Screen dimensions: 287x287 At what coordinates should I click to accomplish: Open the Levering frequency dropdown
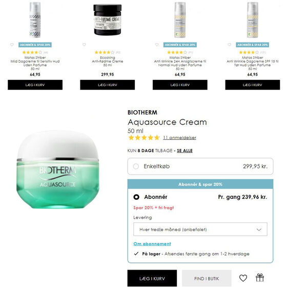pyautogui.click(x=200, y=230)
